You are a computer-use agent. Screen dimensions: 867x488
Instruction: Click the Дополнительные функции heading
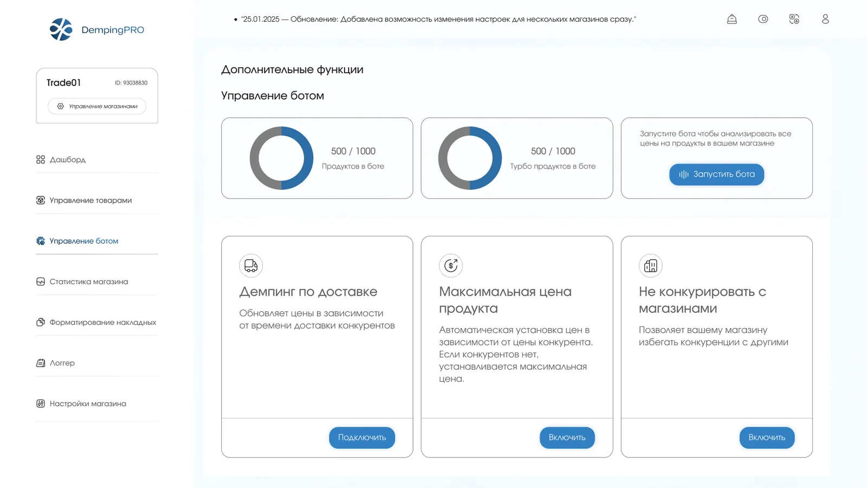(x=292, y=69)
